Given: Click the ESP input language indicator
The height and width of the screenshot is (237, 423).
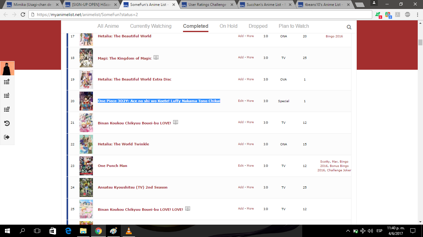Looking at the screenshot, I should click(x=379, y=231).
